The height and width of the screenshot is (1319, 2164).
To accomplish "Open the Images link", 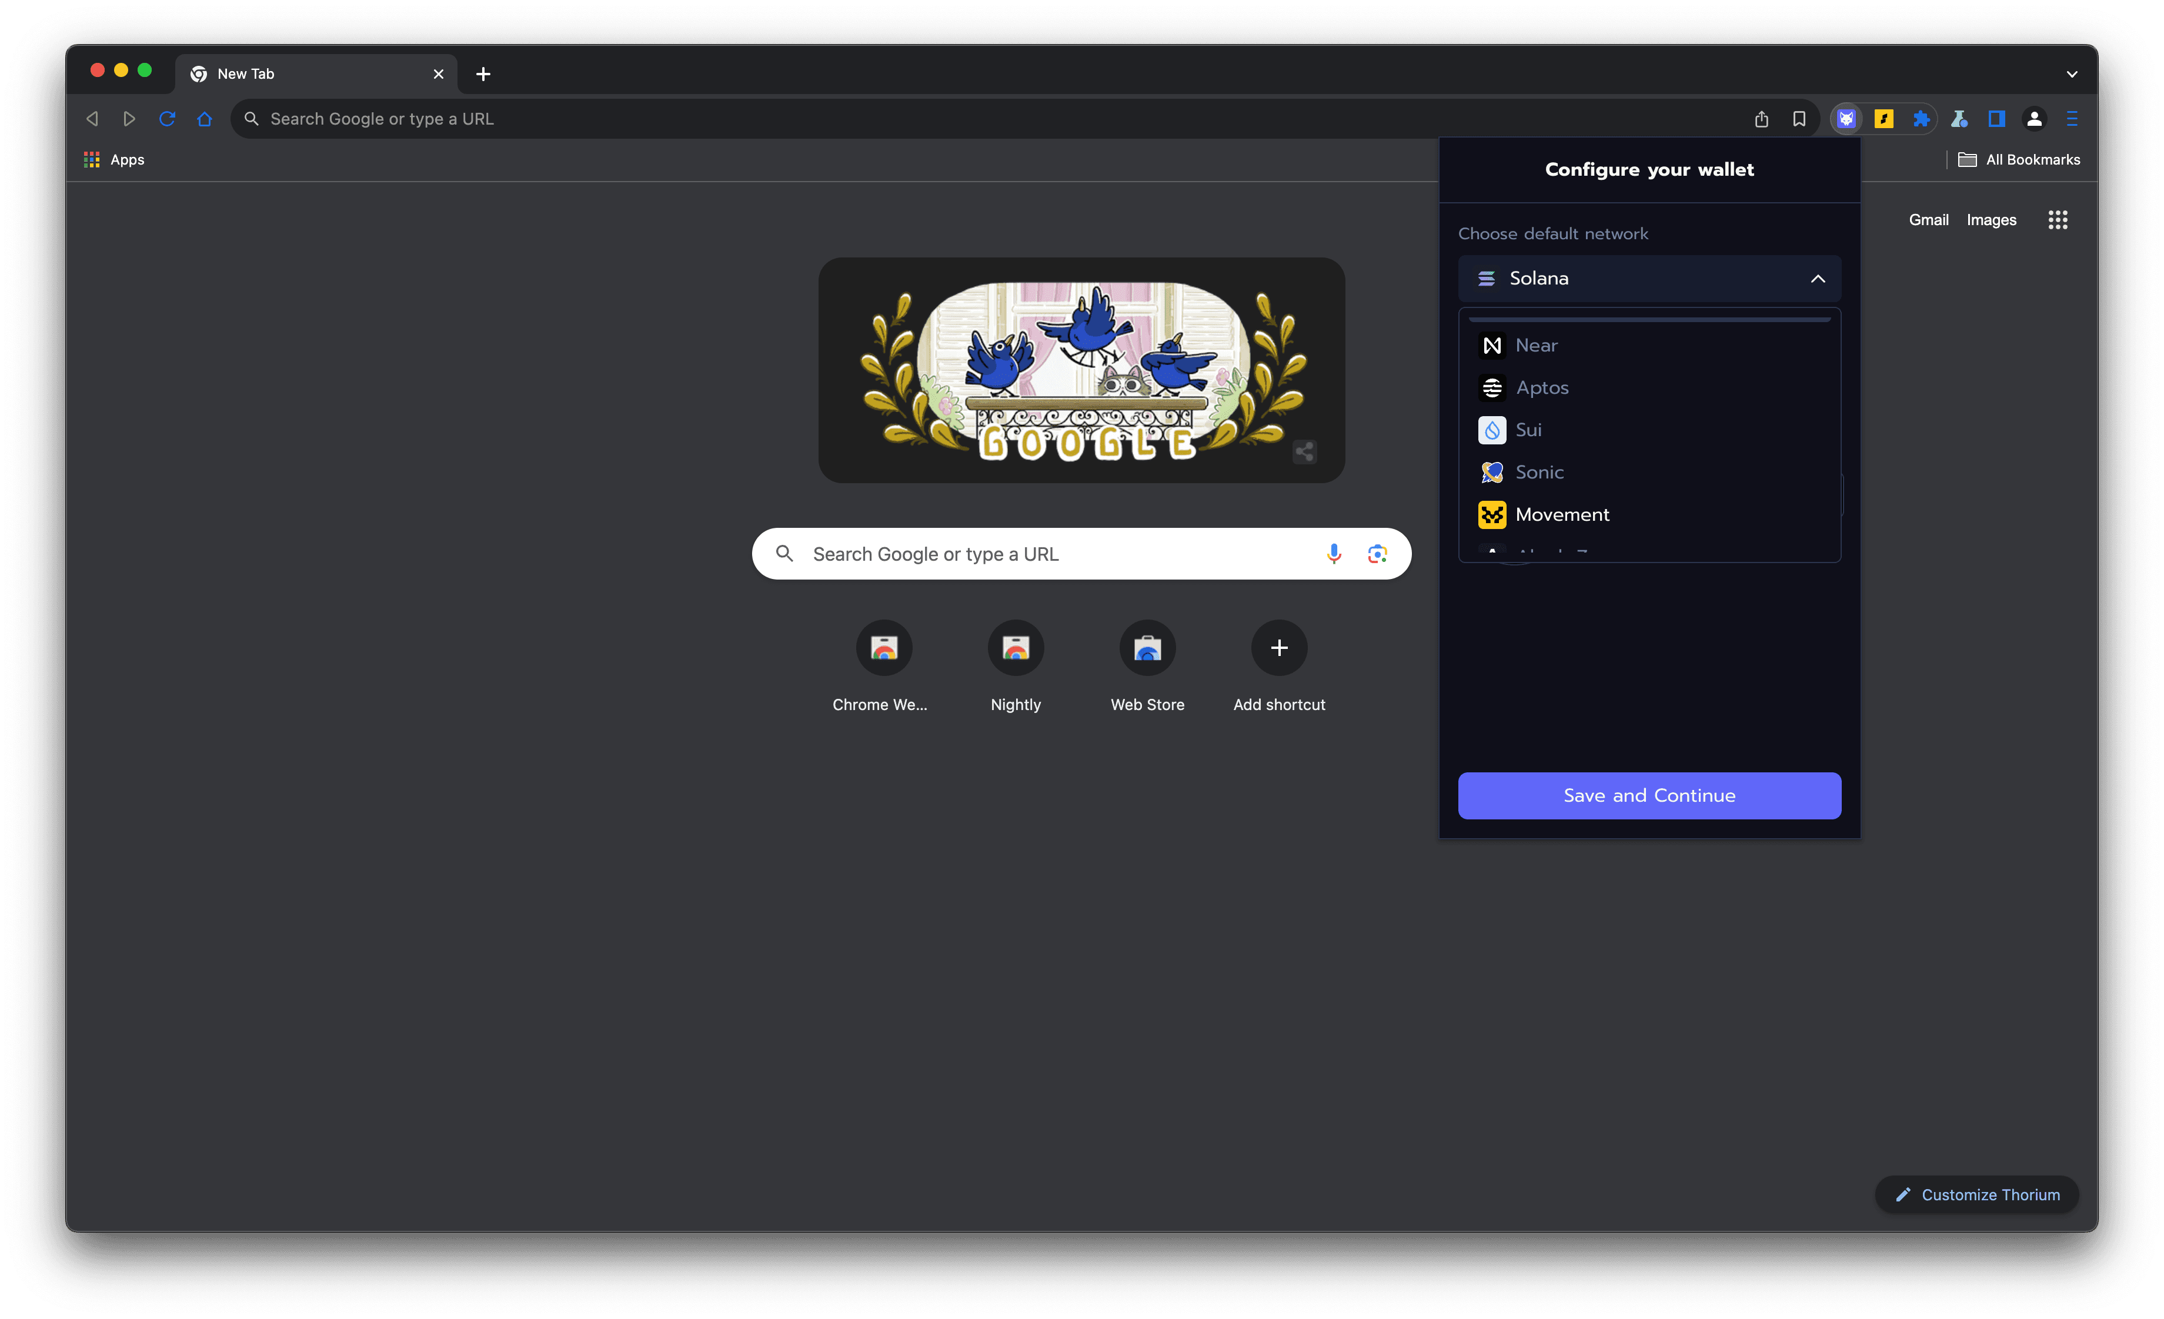I will point(1991,219).
